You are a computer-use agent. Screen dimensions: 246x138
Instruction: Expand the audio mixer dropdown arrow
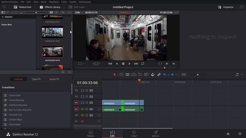click(242, 75)
